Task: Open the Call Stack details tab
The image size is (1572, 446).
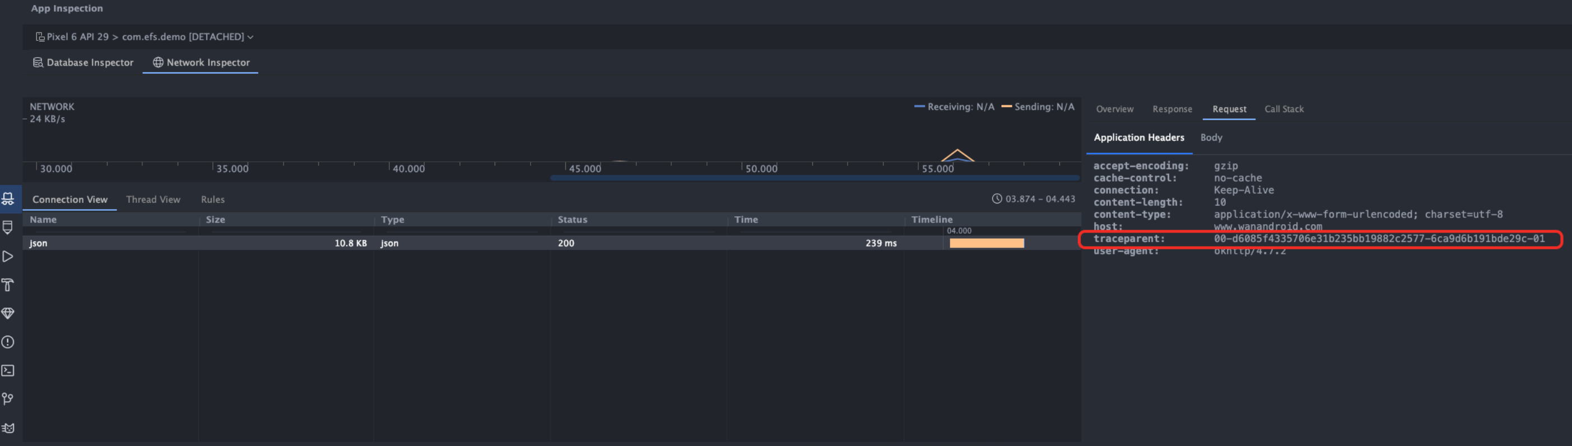Action: [x=1284, y=109]
